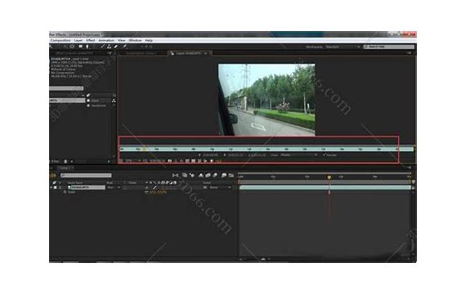Image resolution: width=466 pixels, height=294 pixels.
Task: Click the timeline layer search field
Action: (86, 176)
